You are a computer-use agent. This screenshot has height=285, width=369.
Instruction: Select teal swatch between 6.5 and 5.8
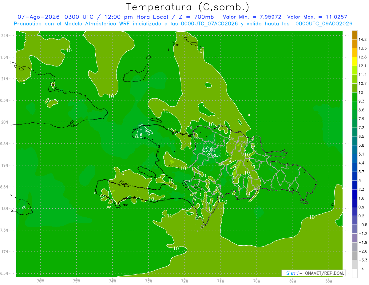(355, 141)
